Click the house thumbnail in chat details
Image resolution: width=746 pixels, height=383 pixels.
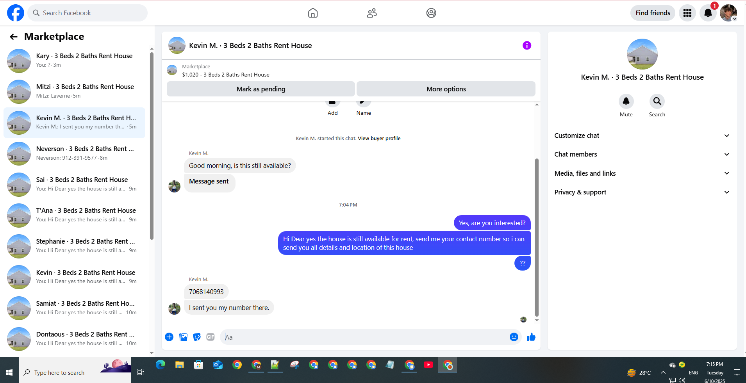tap(642, 54)
